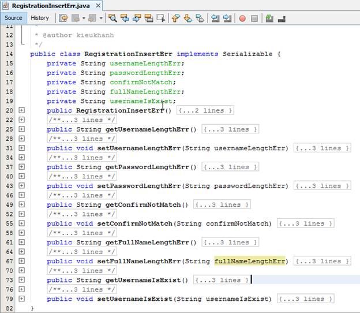Click the Last Edit toolbar icon
The image size is (360, 313).
tap(63, 18)
